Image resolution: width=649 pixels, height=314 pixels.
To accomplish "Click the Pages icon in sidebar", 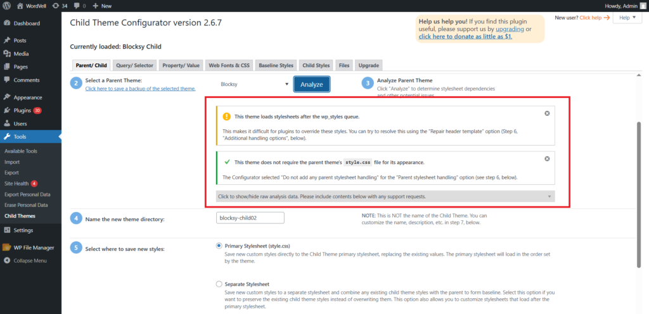I will 7,66.
